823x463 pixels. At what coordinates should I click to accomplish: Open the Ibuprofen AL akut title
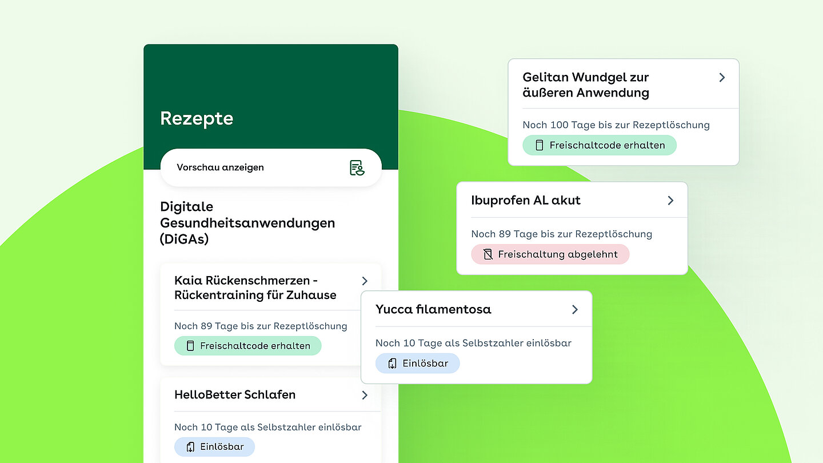point(525,201)
